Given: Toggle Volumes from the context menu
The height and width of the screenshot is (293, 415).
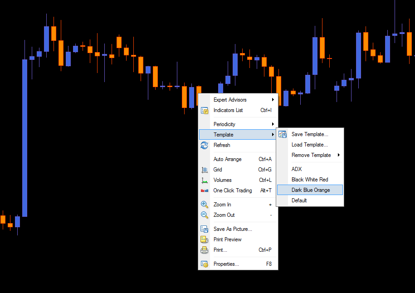Looking at the screenshot, I should click(238, 180).
